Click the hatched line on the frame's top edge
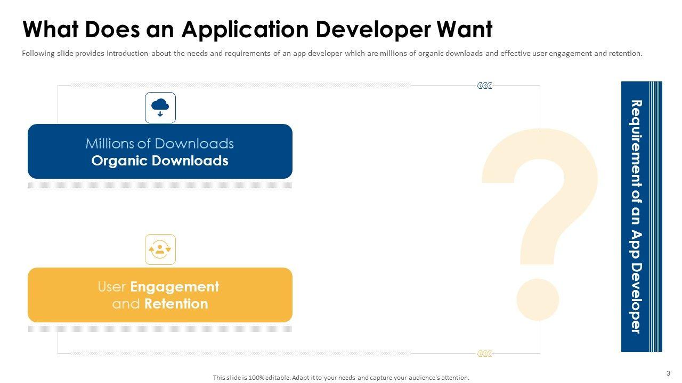 (240, 85)
